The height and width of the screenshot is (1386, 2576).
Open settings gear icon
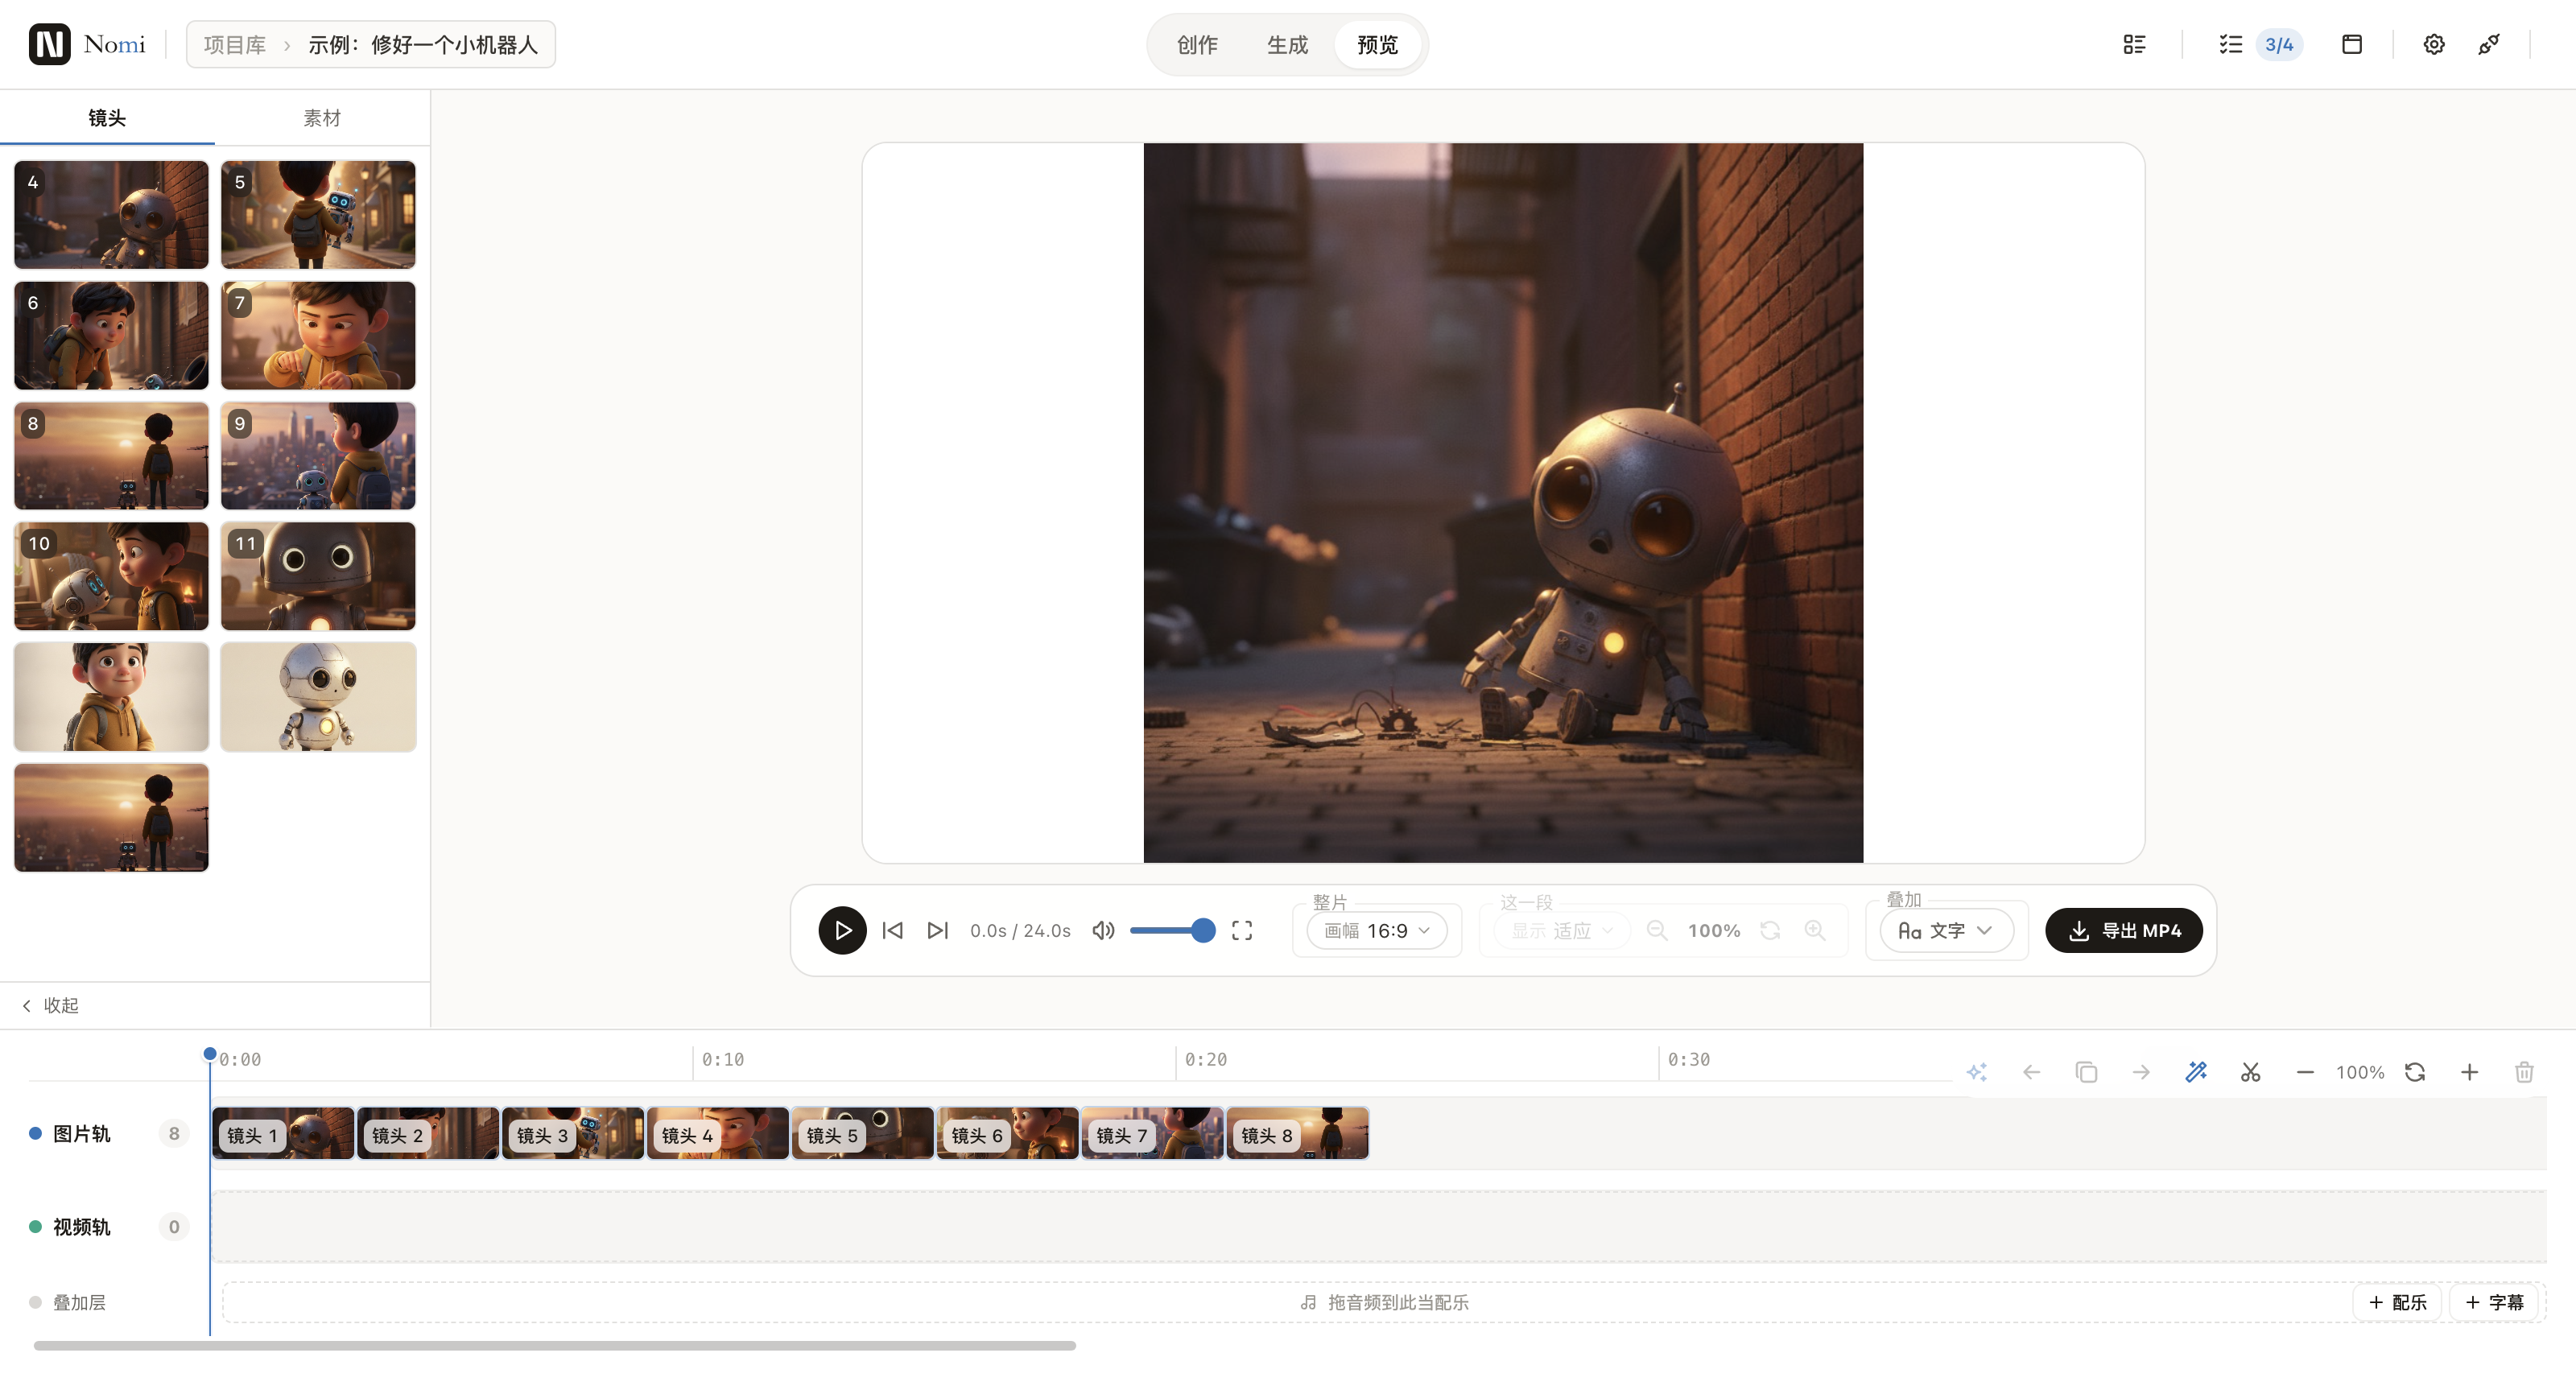coord(2434,44)
